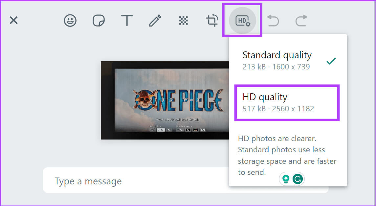The height and width of the screenshot is (206, 376).
Task: Open the crop and rotate tool
Action: 212,20
